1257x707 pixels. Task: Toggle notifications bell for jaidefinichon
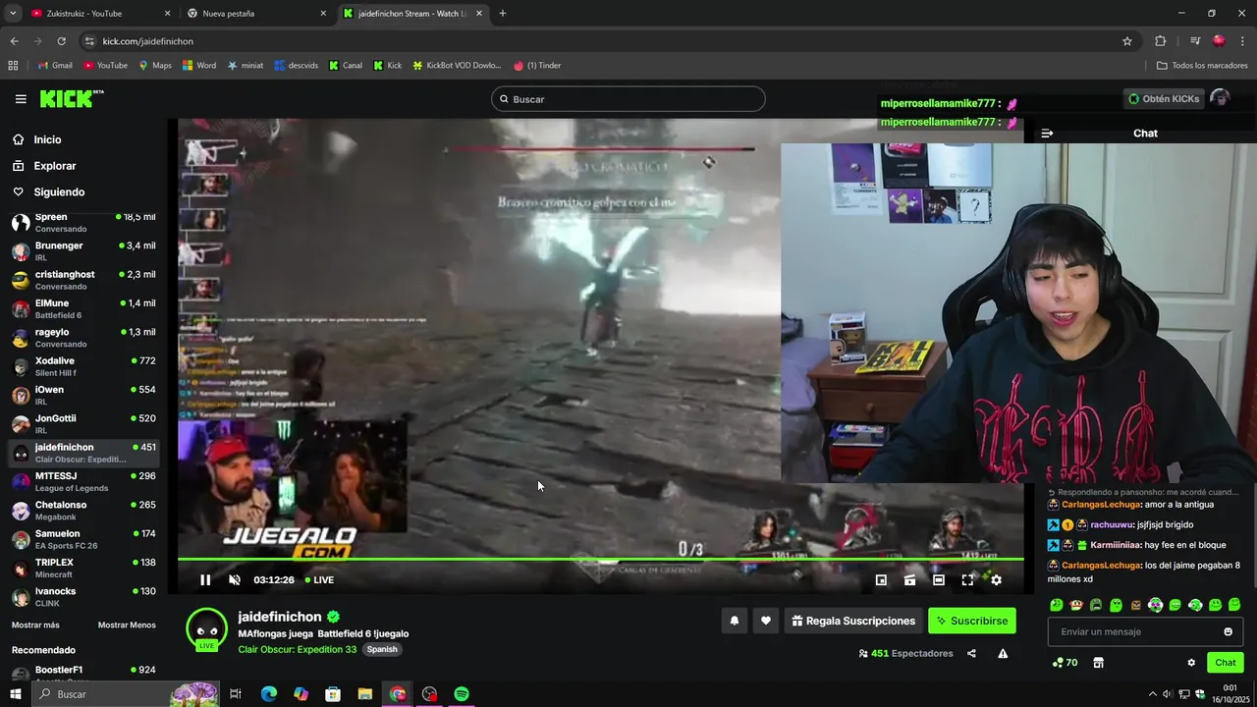[734, 621]
